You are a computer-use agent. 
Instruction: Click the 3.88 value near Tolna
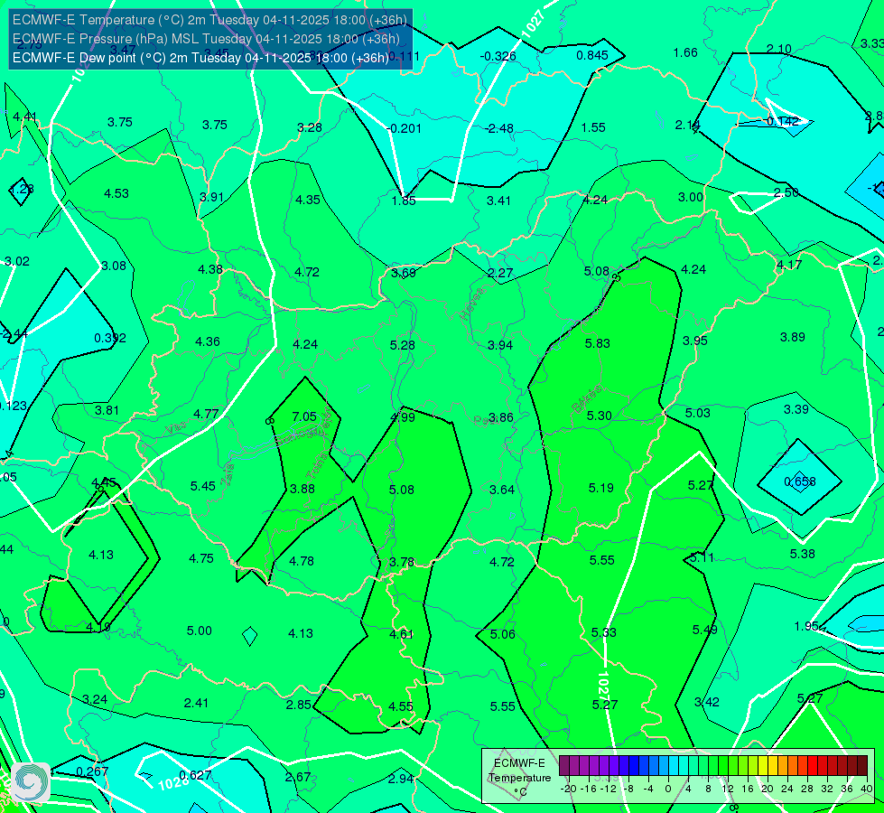tap(302, 489)
